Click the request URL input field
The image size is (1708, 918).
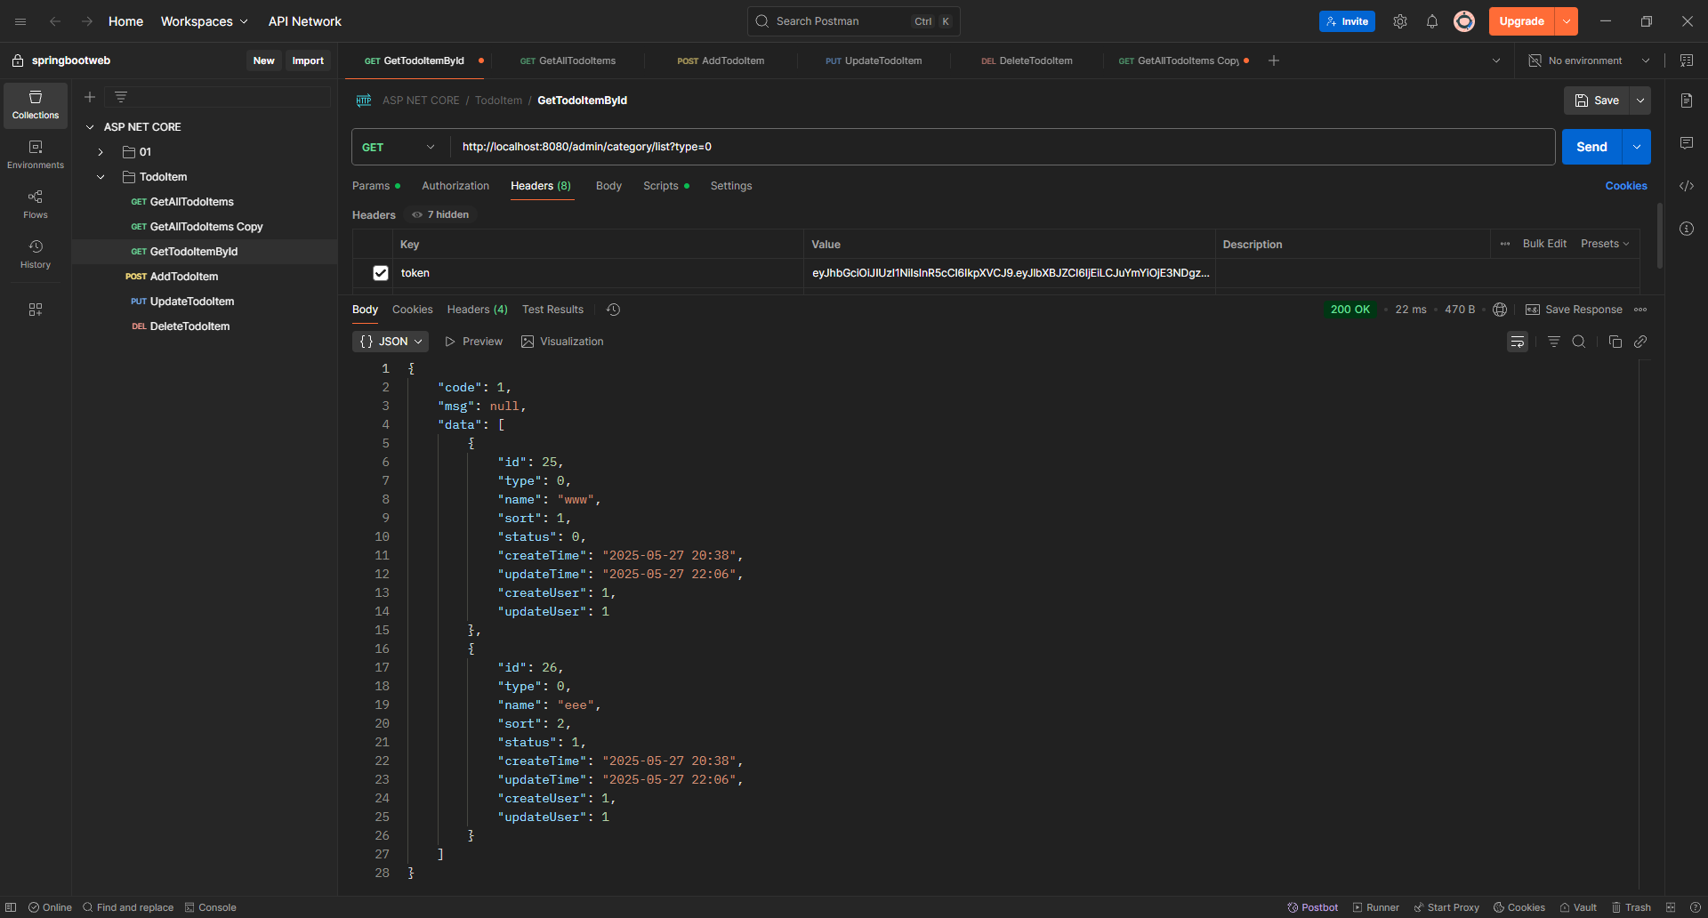tap(1001, 147)
